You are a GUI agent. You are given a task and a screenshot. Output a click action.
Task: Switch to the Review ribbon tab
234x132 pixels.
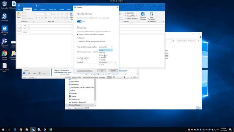62,10
